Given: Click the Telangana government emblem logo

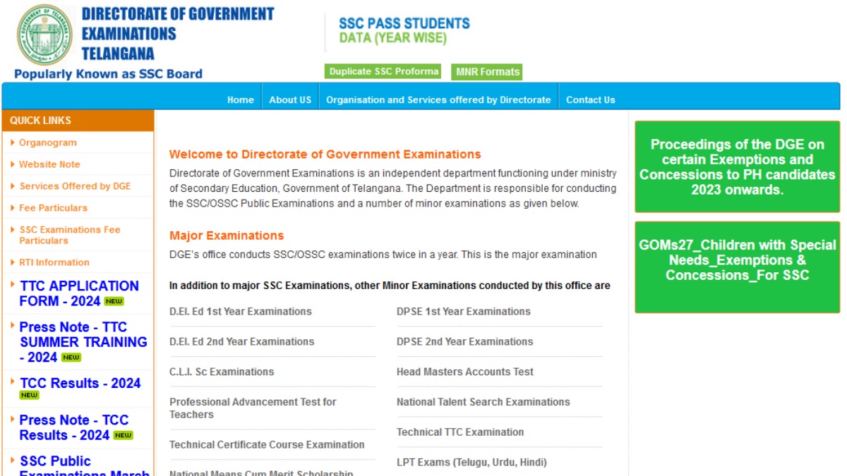Looking at the screenshot, I should pos(44,34).
